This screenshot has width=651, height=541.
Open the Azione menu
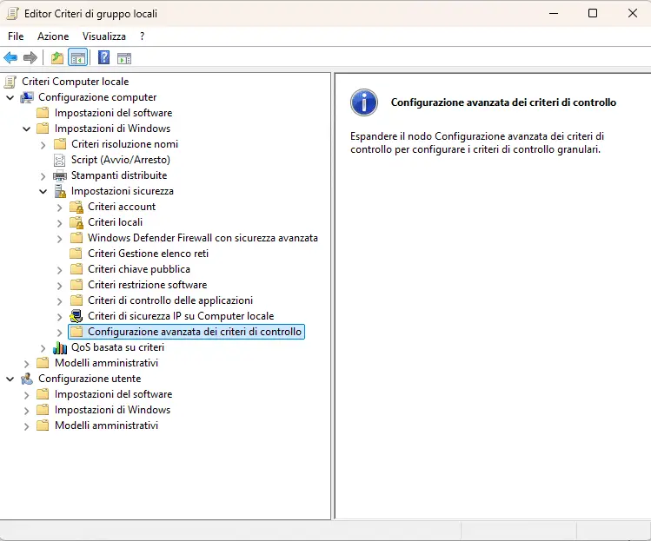point(53,36)
